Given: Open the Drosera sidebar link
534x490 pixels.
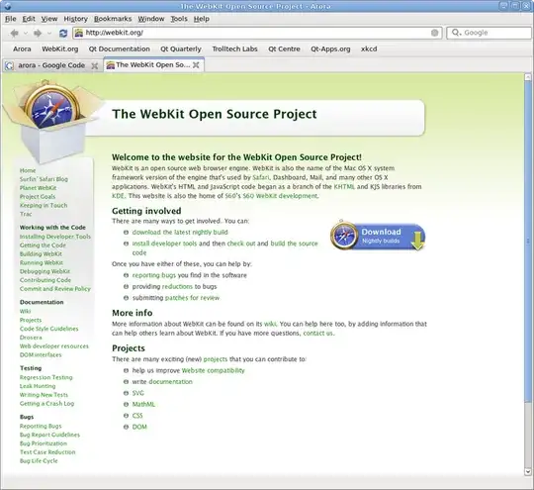Looking at the screenshot, I should [x=31, y=338].
